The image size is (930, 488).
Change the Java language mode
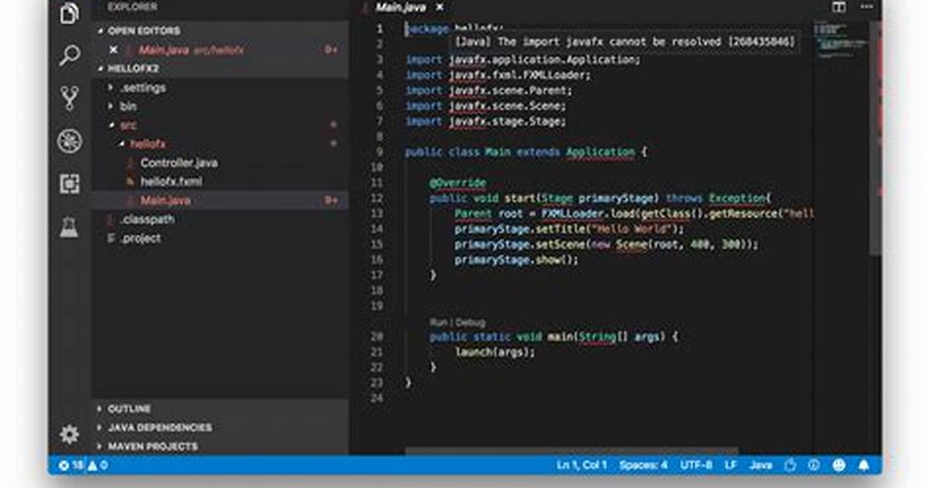tap(760, 465)
